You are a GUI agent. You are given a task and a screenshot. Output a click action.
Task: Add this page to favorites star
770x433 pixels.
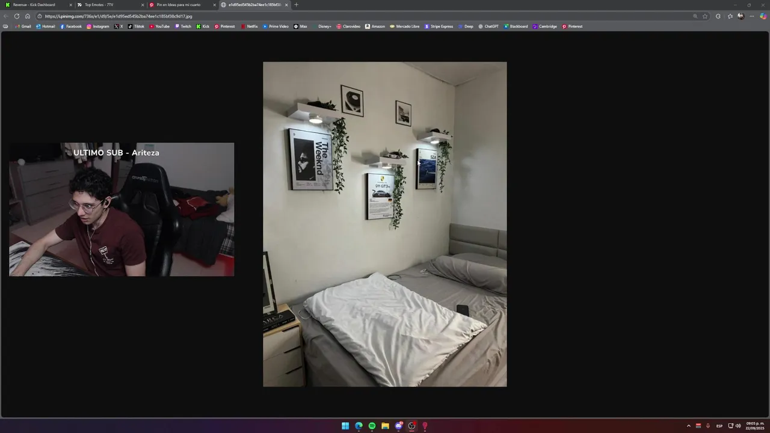click(x=705, y=16)
